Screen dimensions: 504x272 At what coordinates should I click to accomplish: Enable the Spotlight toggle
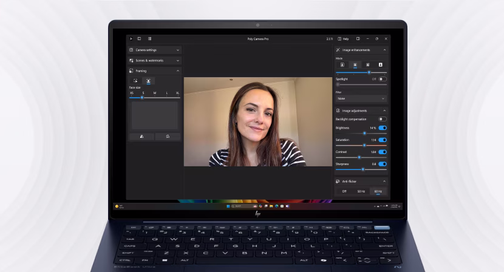[382, 79]
